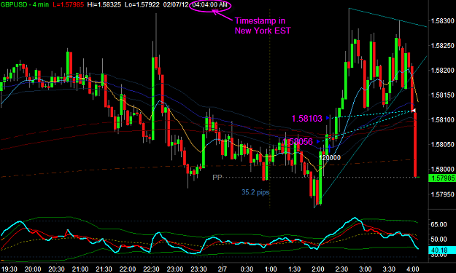The width and height of the screenshot is (456, 273).
Task: Click the 19:30 time axis label
Action: pos(9,269)
